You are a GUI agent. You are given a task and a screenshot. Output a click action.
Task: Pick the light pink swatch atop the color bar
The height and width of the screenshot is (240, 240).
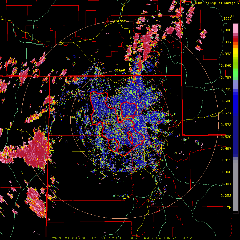tap(235, 28)
